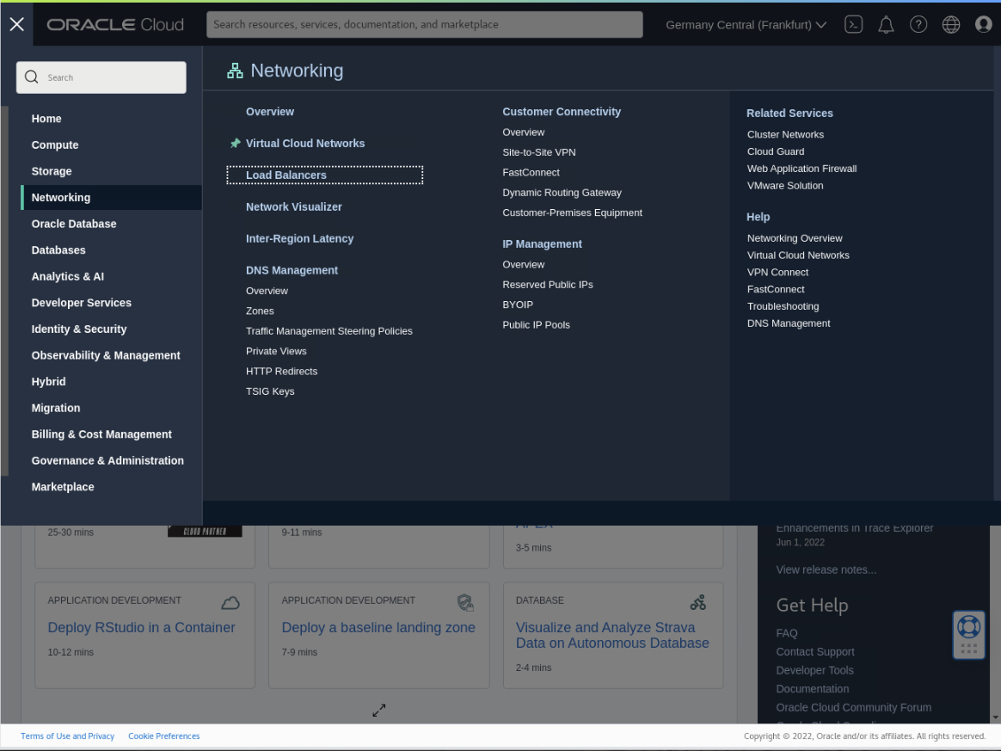This screenshot has width=1001, height=751.
Task: Open the help question mark icon
Action: point(918,24)
